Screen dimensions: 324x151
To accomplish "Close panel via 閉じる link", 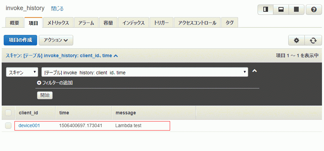I will [x=57, y=9].
